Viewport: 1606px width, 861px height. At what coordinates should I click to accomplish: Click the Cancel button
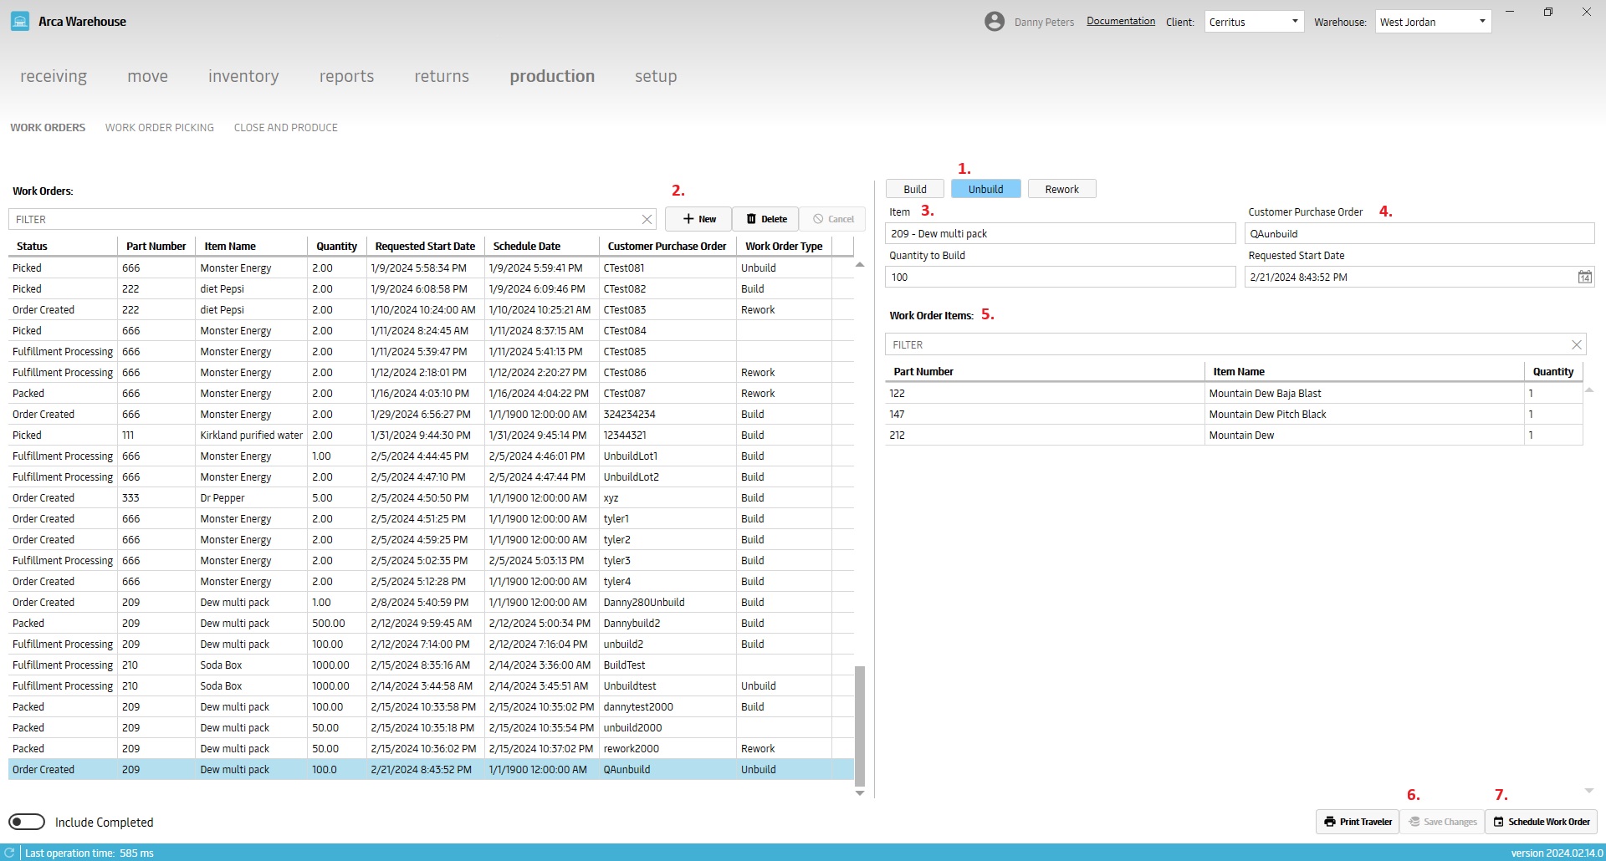(x=832, y=219)
